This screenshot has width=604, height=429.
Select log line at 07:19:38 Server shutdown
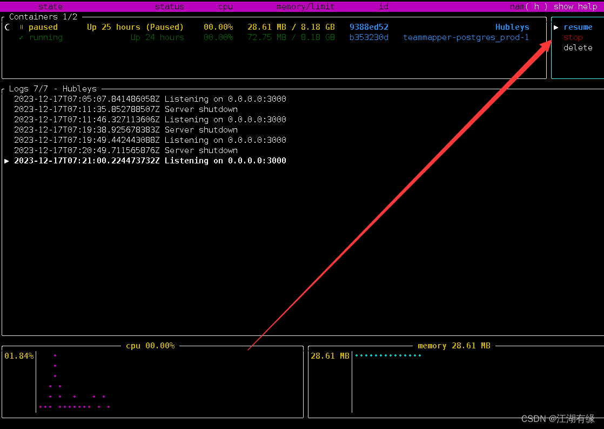coord(126,130)
